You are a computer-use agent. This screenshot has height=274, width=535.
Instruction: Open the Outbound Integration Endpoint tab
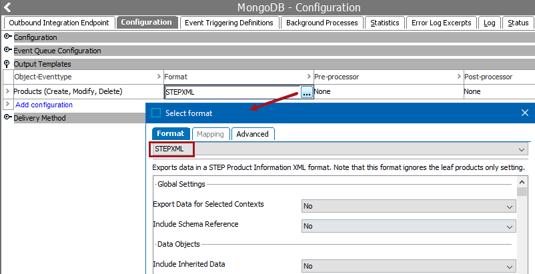click(x=59, y=23)
